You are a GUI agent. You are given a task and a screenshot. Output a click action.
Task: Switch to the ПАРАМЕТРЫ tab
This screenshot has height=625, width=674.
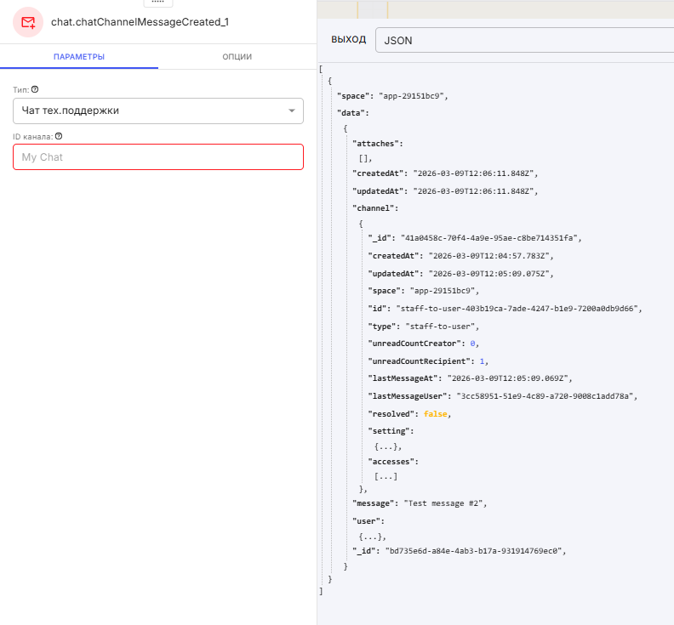[x=78, y=57]
